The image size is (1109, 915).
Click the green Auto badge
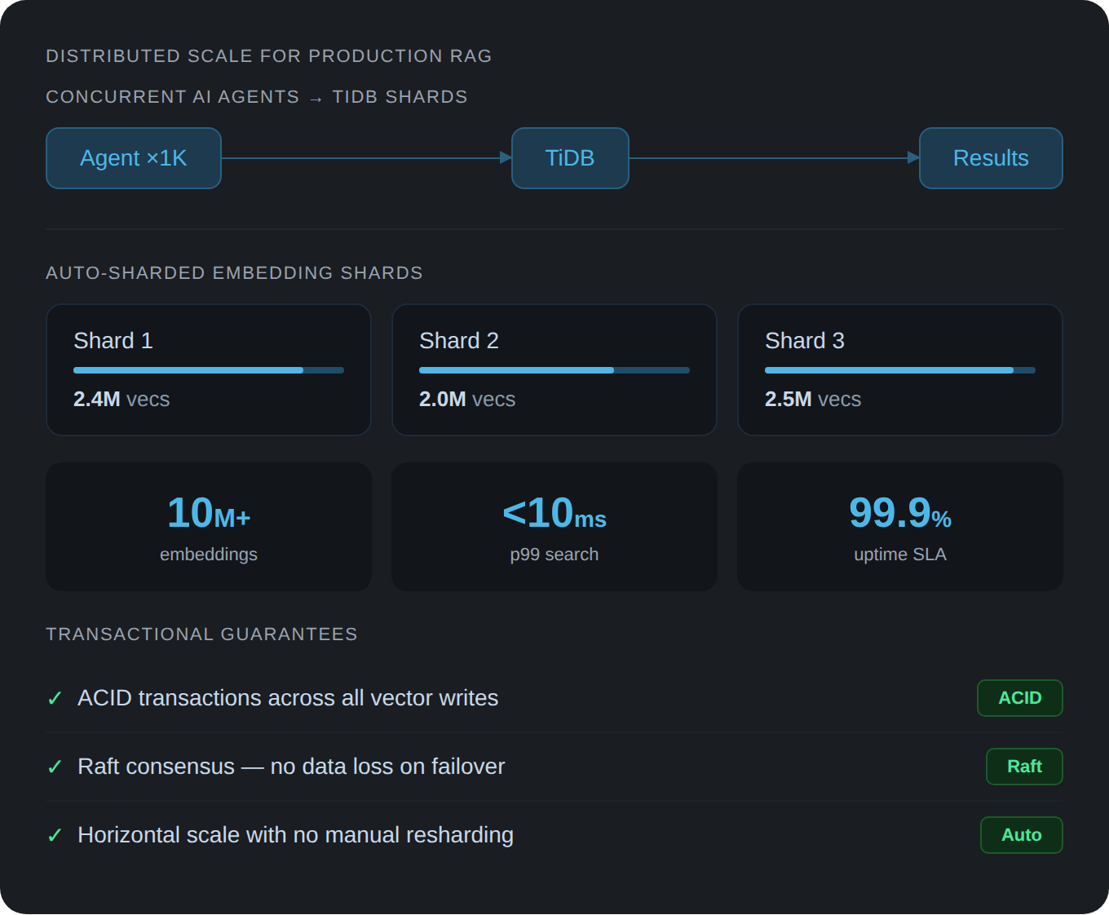[x=1021, y=835]
